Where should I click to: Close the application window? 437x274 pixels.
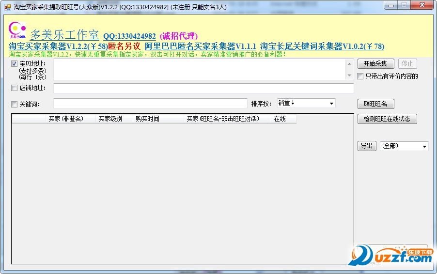[x=422, y=5]
